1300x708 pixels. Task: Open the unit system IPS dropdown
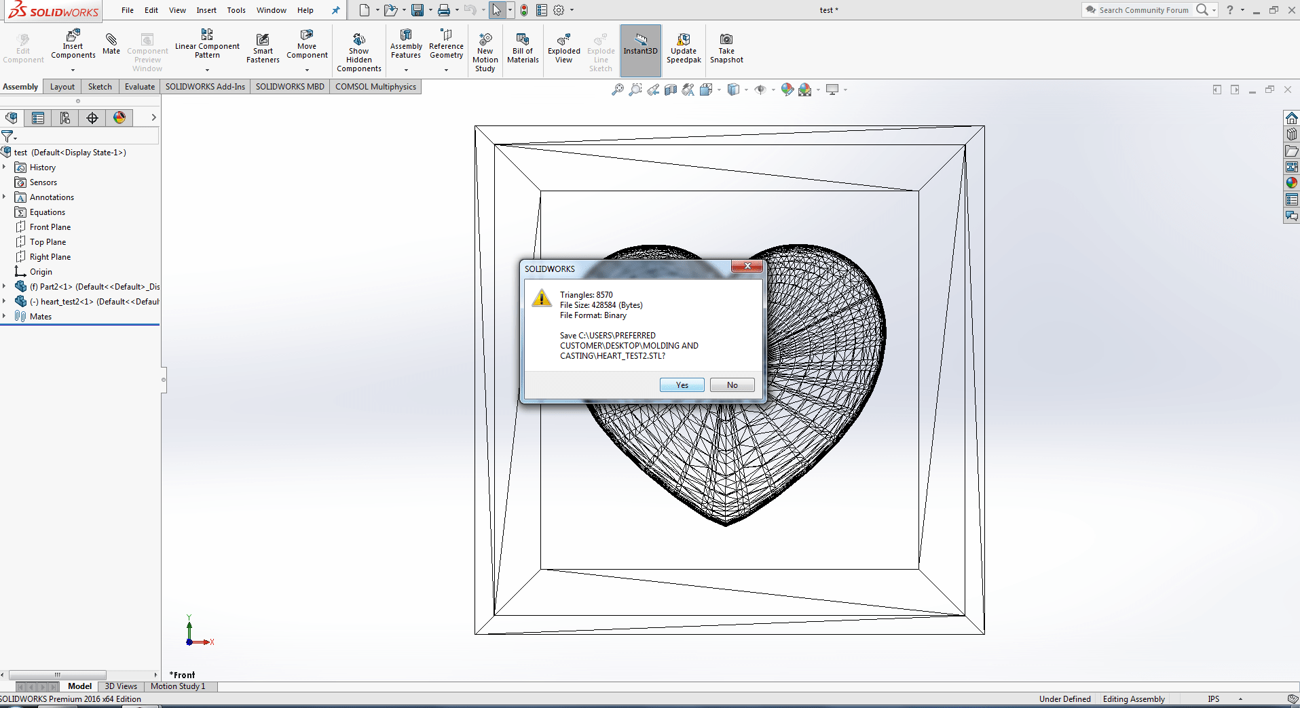[x=1240, y=699]
